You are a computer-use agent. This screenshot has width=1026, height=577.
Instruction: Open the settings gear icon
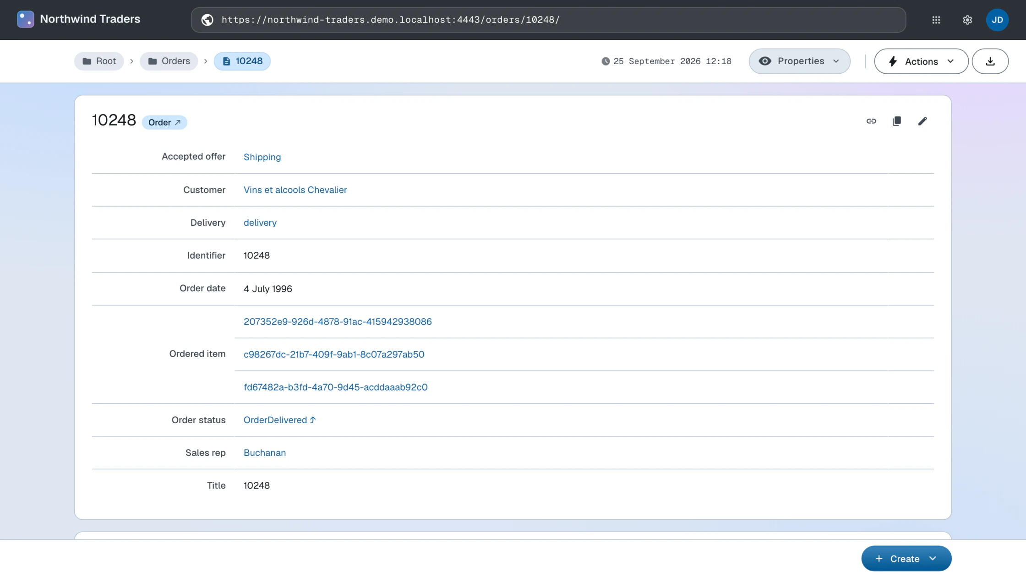(967, 20)
